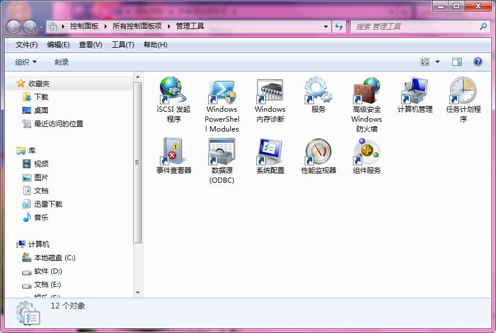Open Windows PowerShell Modules shortcut
Image resolution: width=496 pixels, height=333 pixels.
[222, 105]
